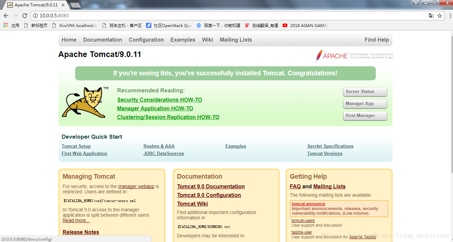Open Security Considerations HOW-TO link
Viewport: 453px width, 242px height.
160,100
